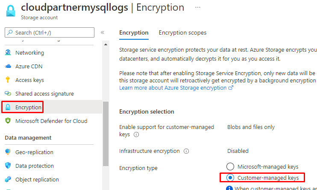Switch to the Encryption scopes tab
This screenshot has width=317, height=190.
point(182,32)
